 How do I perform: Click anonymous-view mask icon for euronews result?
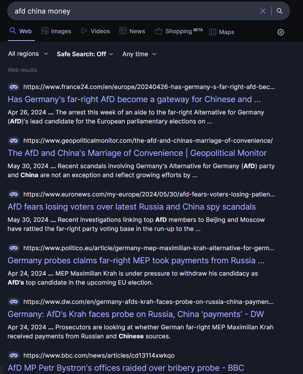[14, 194]
